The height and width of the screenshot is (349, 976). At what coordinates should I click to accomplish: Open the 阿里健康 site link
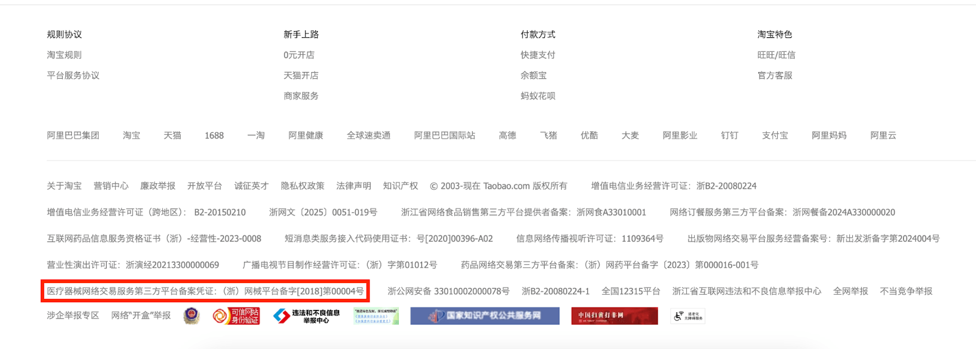tap(306, 135)
